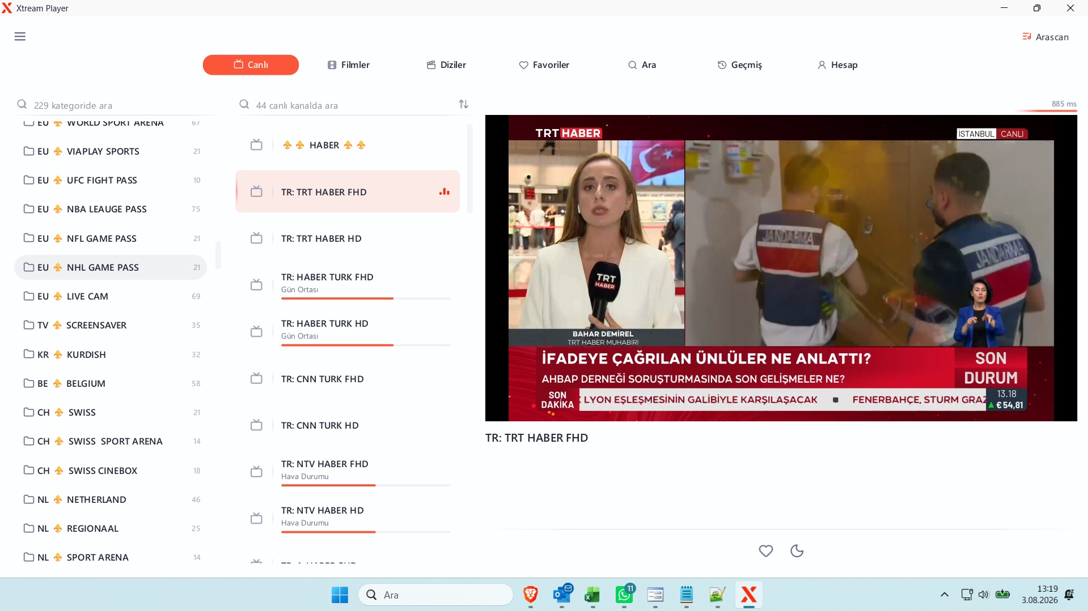Open the Ara search tab

coord(642,65)
